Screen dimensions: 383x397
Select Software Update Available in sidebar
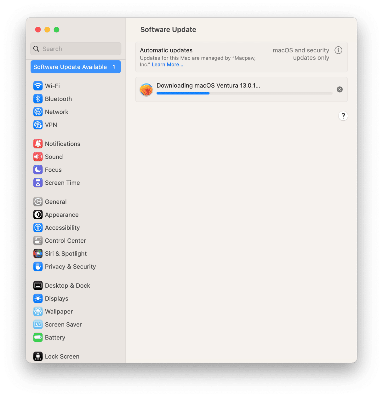coord(76,67)
